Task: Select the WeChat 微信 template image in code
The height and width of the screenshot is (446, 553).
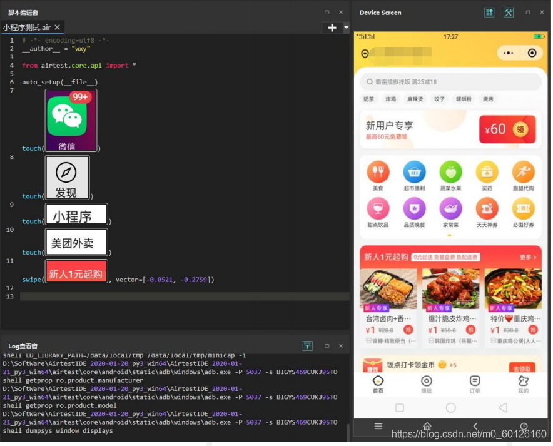Action: [71, 120]
